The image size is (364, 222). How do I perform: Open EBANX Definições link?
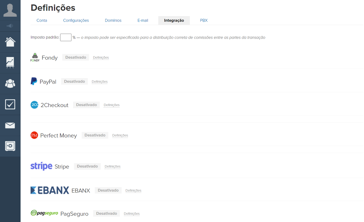click(133, 190)
